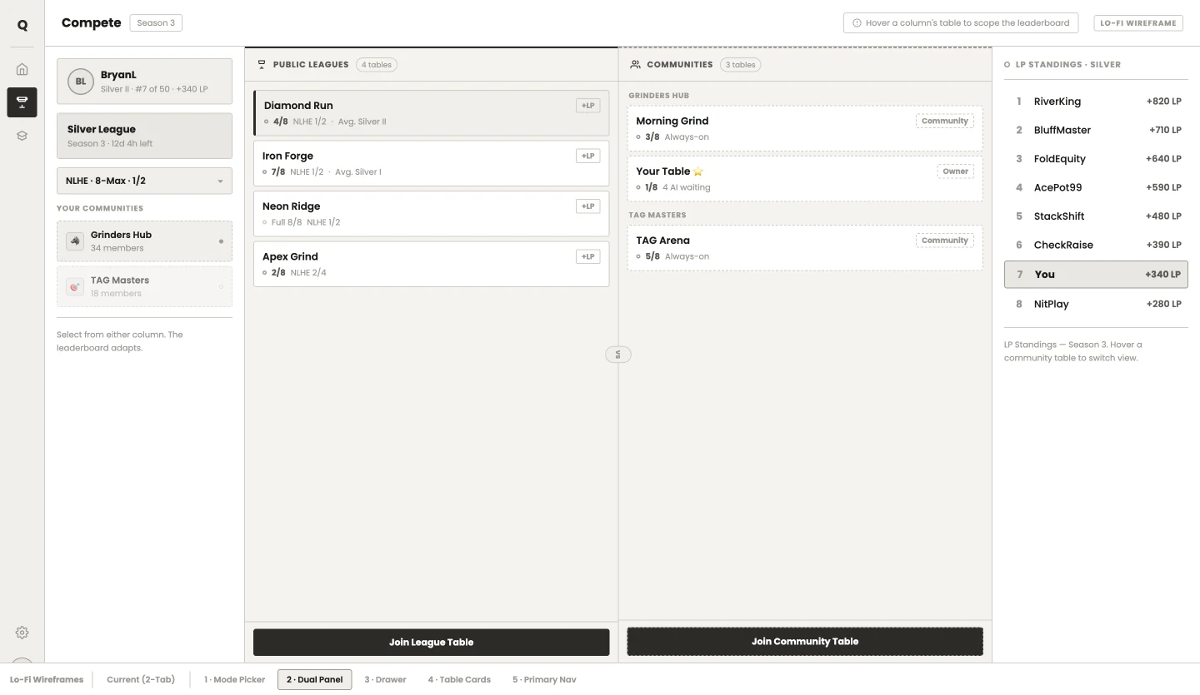Click the Public Leagues trophy header icon
Screen dimensions: 1200x695
pyautogui.click(x=262, y=64)
